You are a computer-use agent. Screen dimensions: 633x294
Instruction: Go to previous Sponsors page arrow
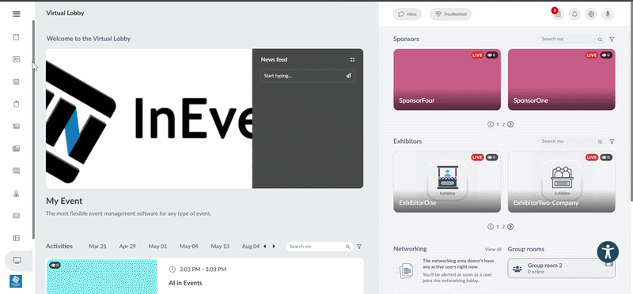coord(491,124)
